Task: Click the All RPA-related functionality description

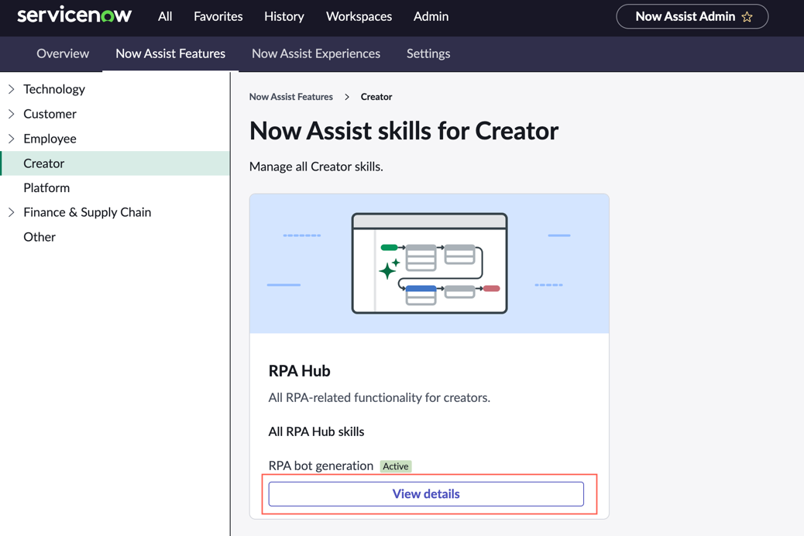Action: coord(380,397)
